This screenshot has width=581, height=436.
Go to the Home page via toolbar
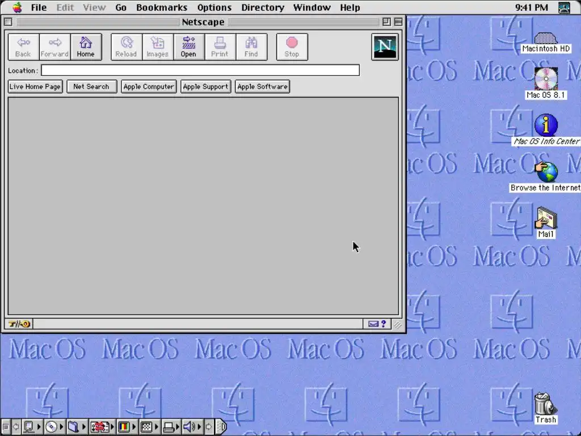click(x=86, y=47)
